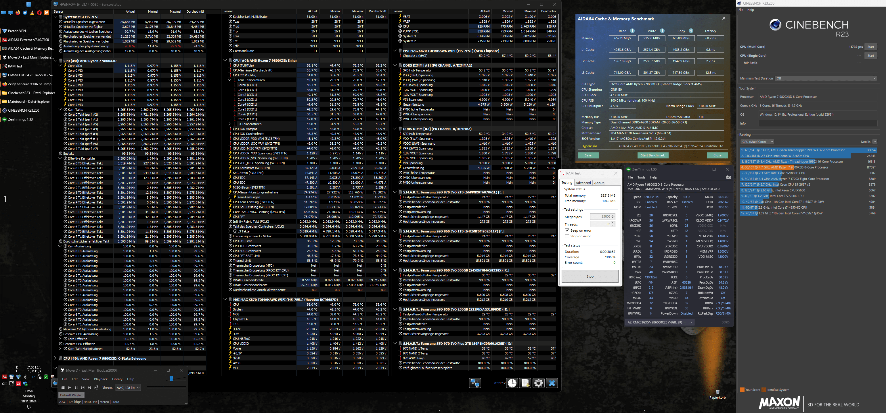Enable Stop on error checkbox
This screenshot has height=413, width=886.
[x=567, y=236]
